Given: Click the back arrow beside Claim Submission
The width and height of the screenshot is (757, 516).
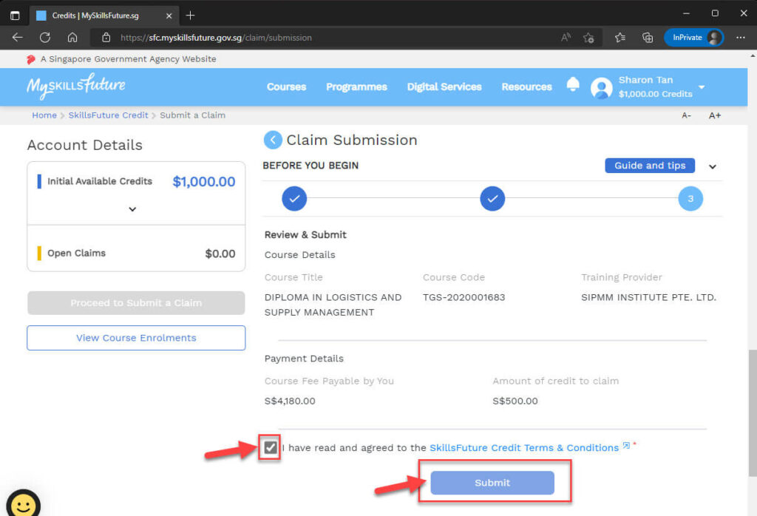Looking at the screenshot, I should [x=273, y=140].
